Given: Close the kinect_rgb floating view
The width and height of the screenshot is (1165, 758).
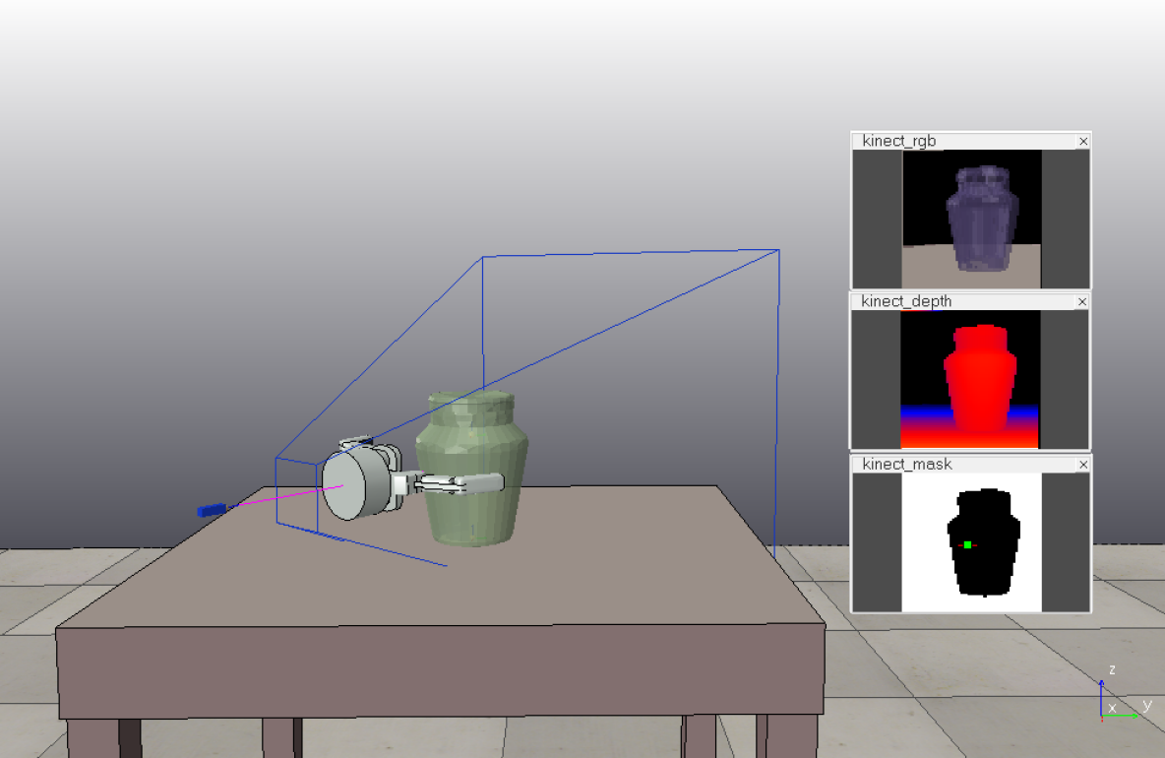Looking at the screenshot, I should click(1083, 142).
